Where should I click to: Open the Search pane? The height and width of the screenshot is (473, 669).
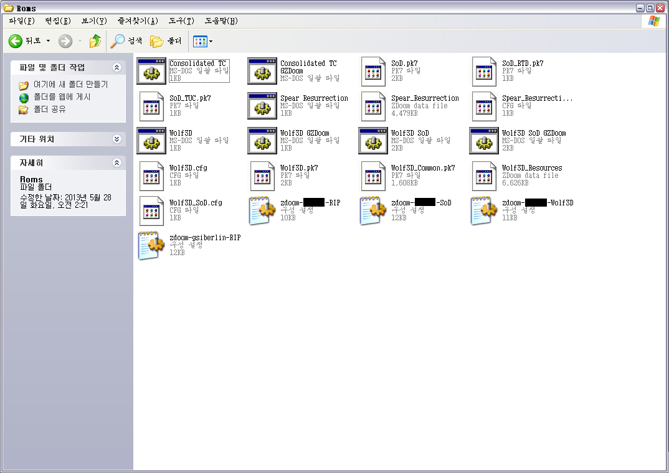pos(126,41)
